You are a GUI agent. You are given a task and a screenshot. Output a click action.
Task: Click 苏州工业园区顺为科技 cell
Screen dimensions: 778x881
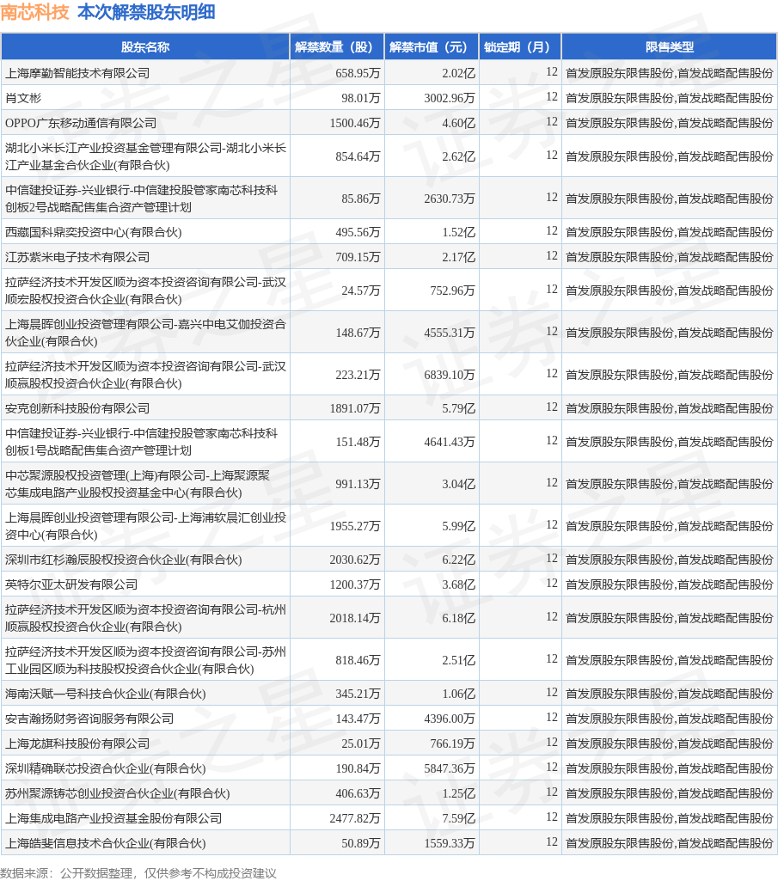[x=145, y=660]
